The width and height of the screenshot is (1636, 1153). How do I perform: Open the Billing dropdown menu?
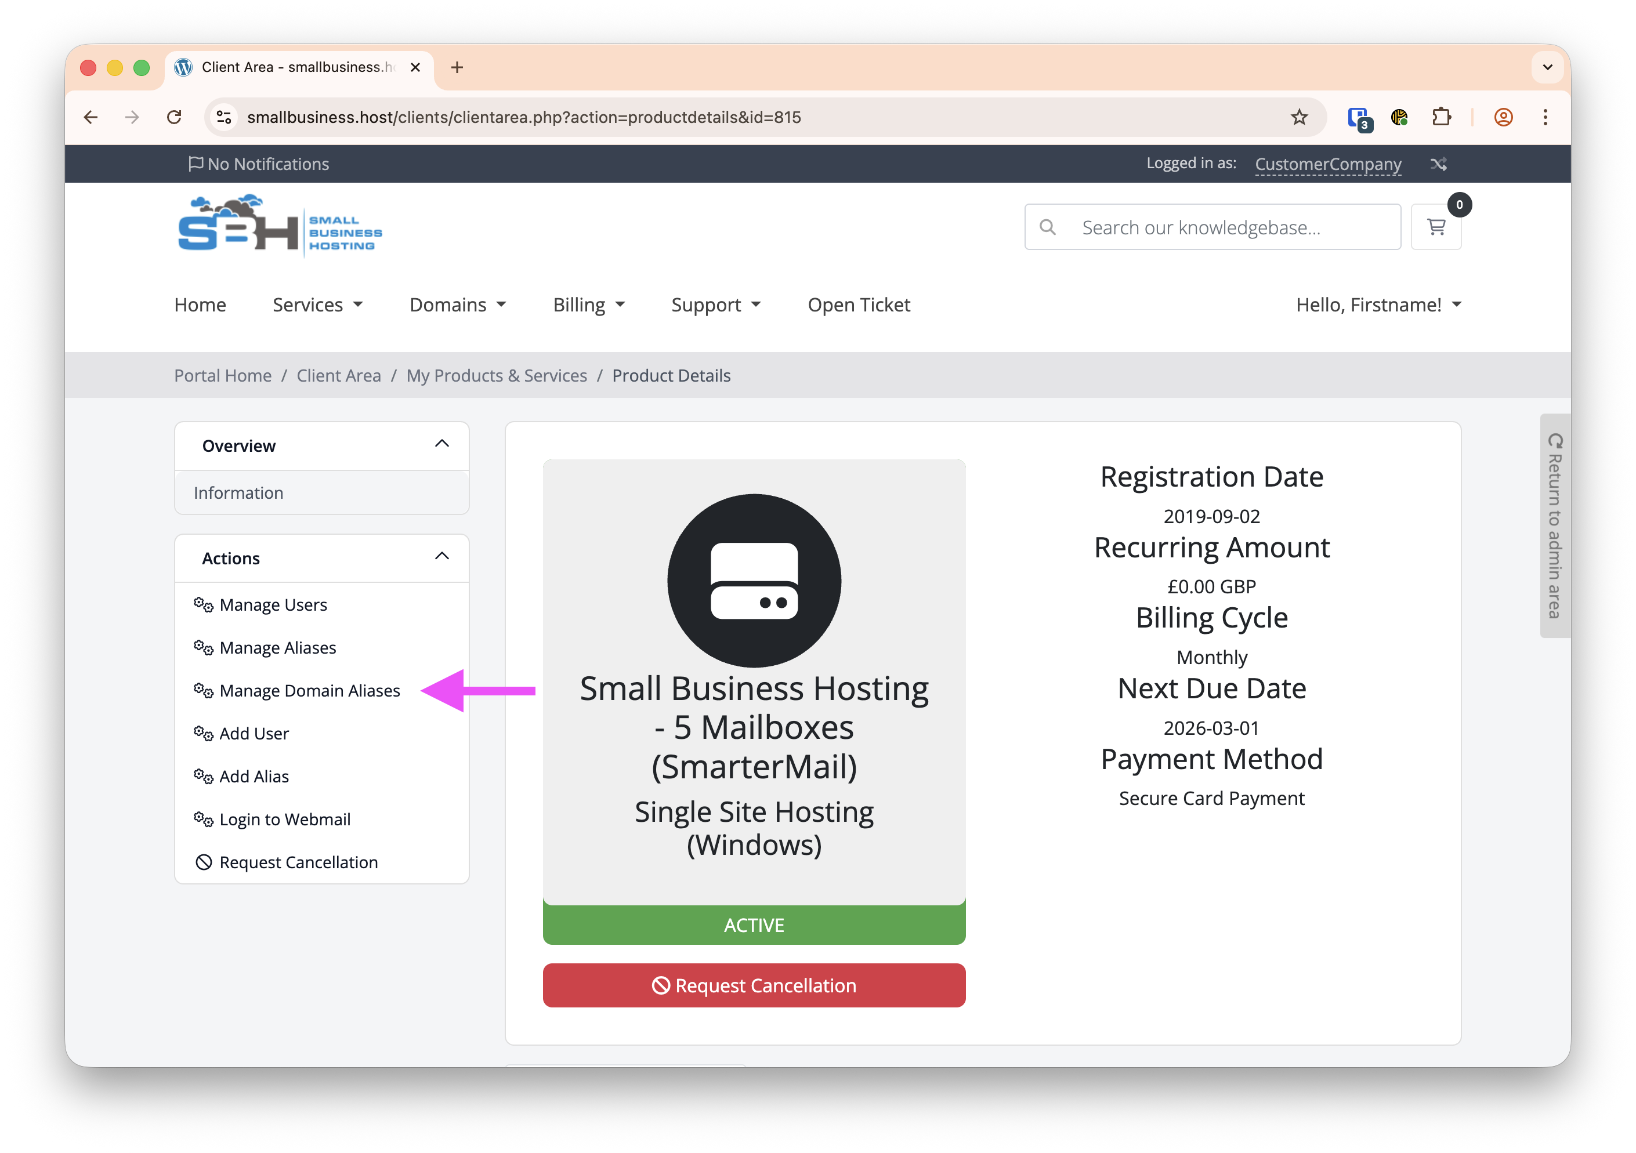point(588,305)
